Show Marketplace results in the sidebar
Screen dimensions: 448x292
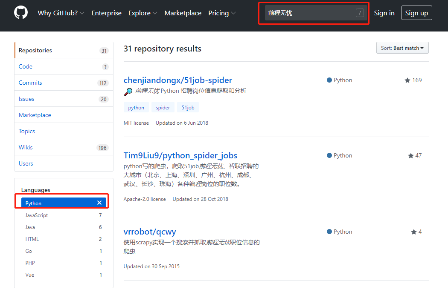[x=64, y=115]
